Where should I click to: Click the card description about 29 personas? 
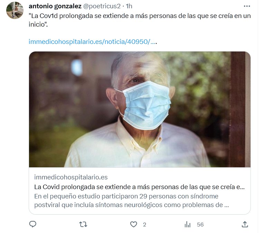(x=132, y=201)
